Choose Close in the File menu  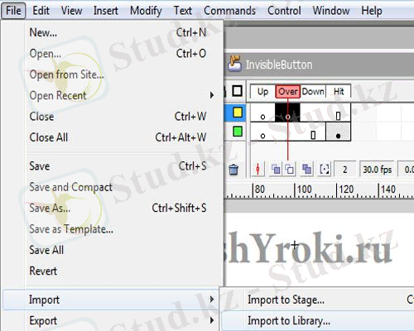coord(118,117)
